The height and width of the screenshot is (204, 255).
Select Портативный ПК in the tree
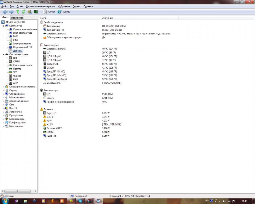20,47
